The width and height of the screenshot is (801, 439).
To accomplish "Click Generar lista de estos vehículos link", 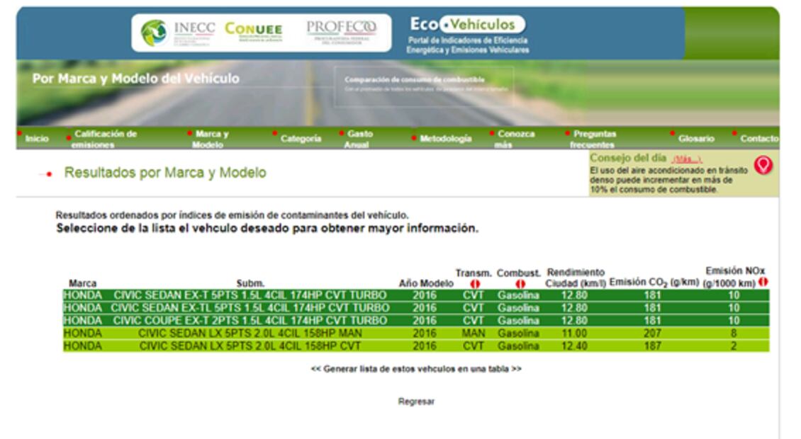I will pyautogui.click(x=416, y=369).
